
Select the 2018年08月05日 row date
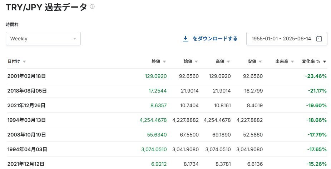(x=27, y=91)
